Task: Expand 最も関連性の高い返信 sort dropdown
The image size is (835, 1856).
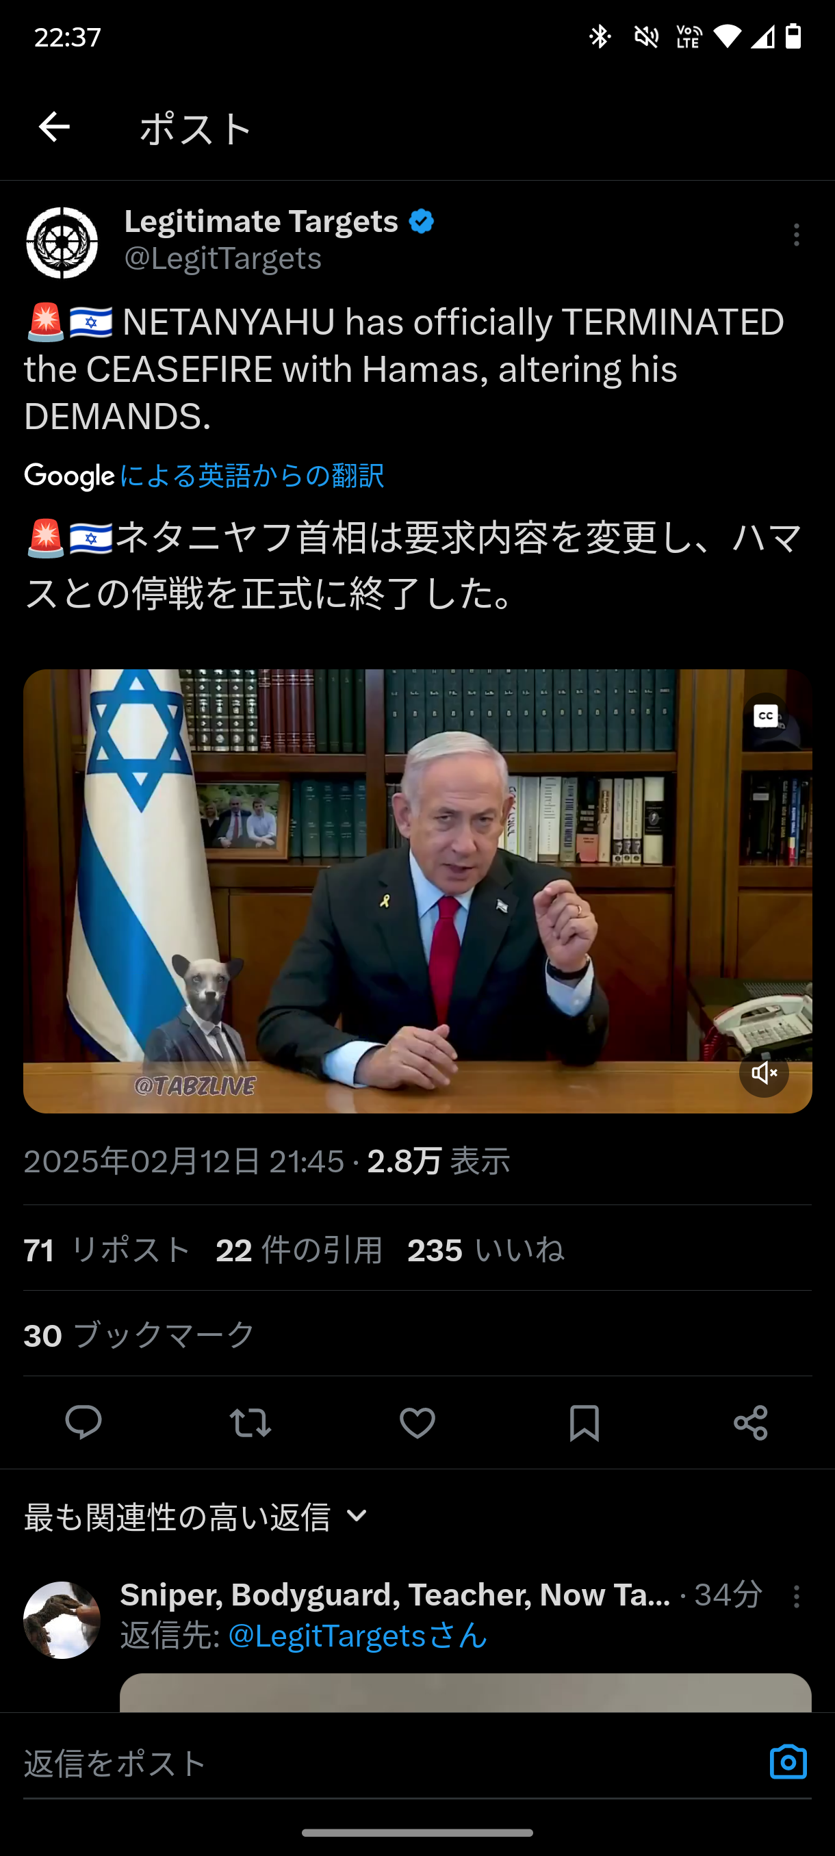Action: [196, 1517]
